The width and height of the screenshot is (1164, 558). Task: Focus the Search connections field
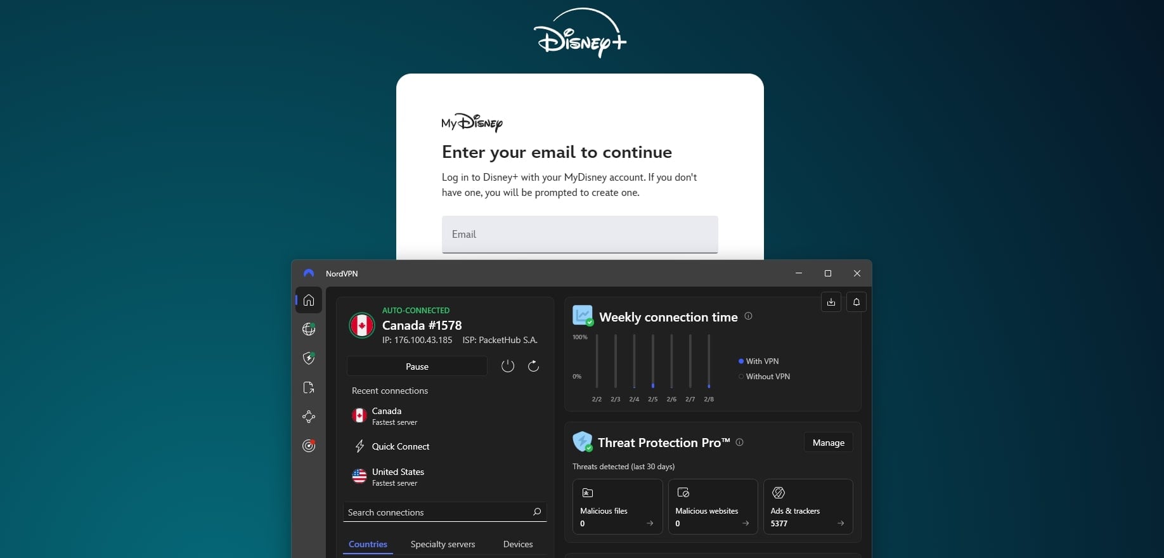coord(445,512)
